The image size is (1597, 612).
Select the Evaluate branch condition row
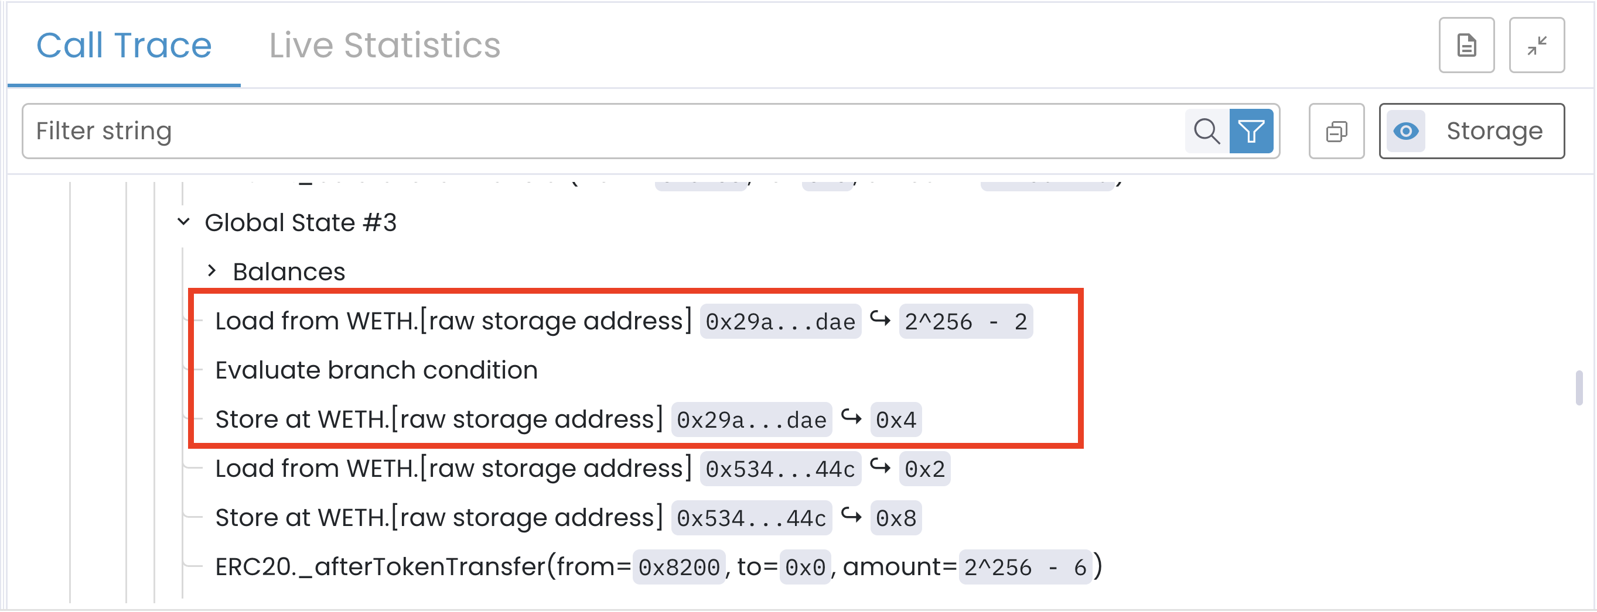pyautogui.click(x=376, y=370)
